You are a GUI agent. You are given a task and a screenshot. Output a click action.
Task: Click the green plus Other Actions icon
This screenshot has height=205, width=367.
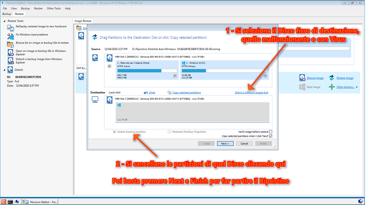tap(332, 87)
